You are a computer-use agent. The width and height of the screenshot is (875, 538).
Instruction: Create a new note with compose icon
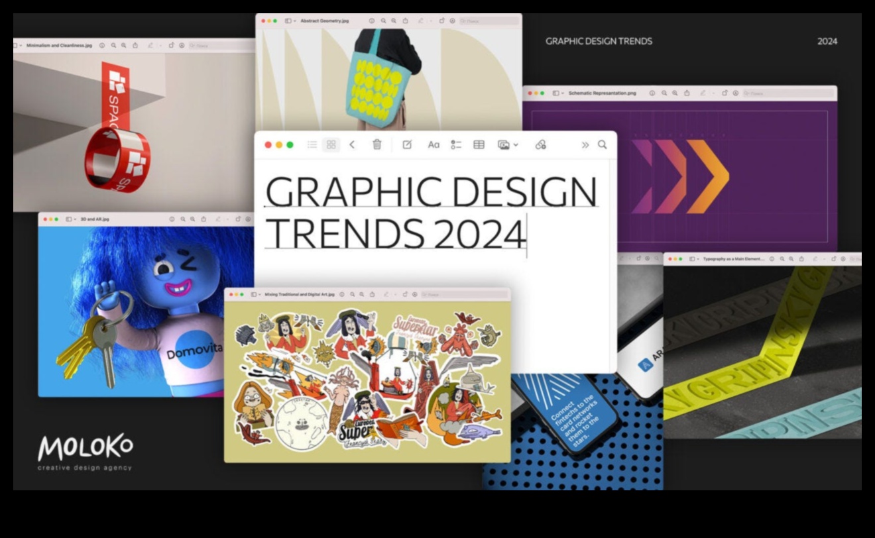coord(407,144)
